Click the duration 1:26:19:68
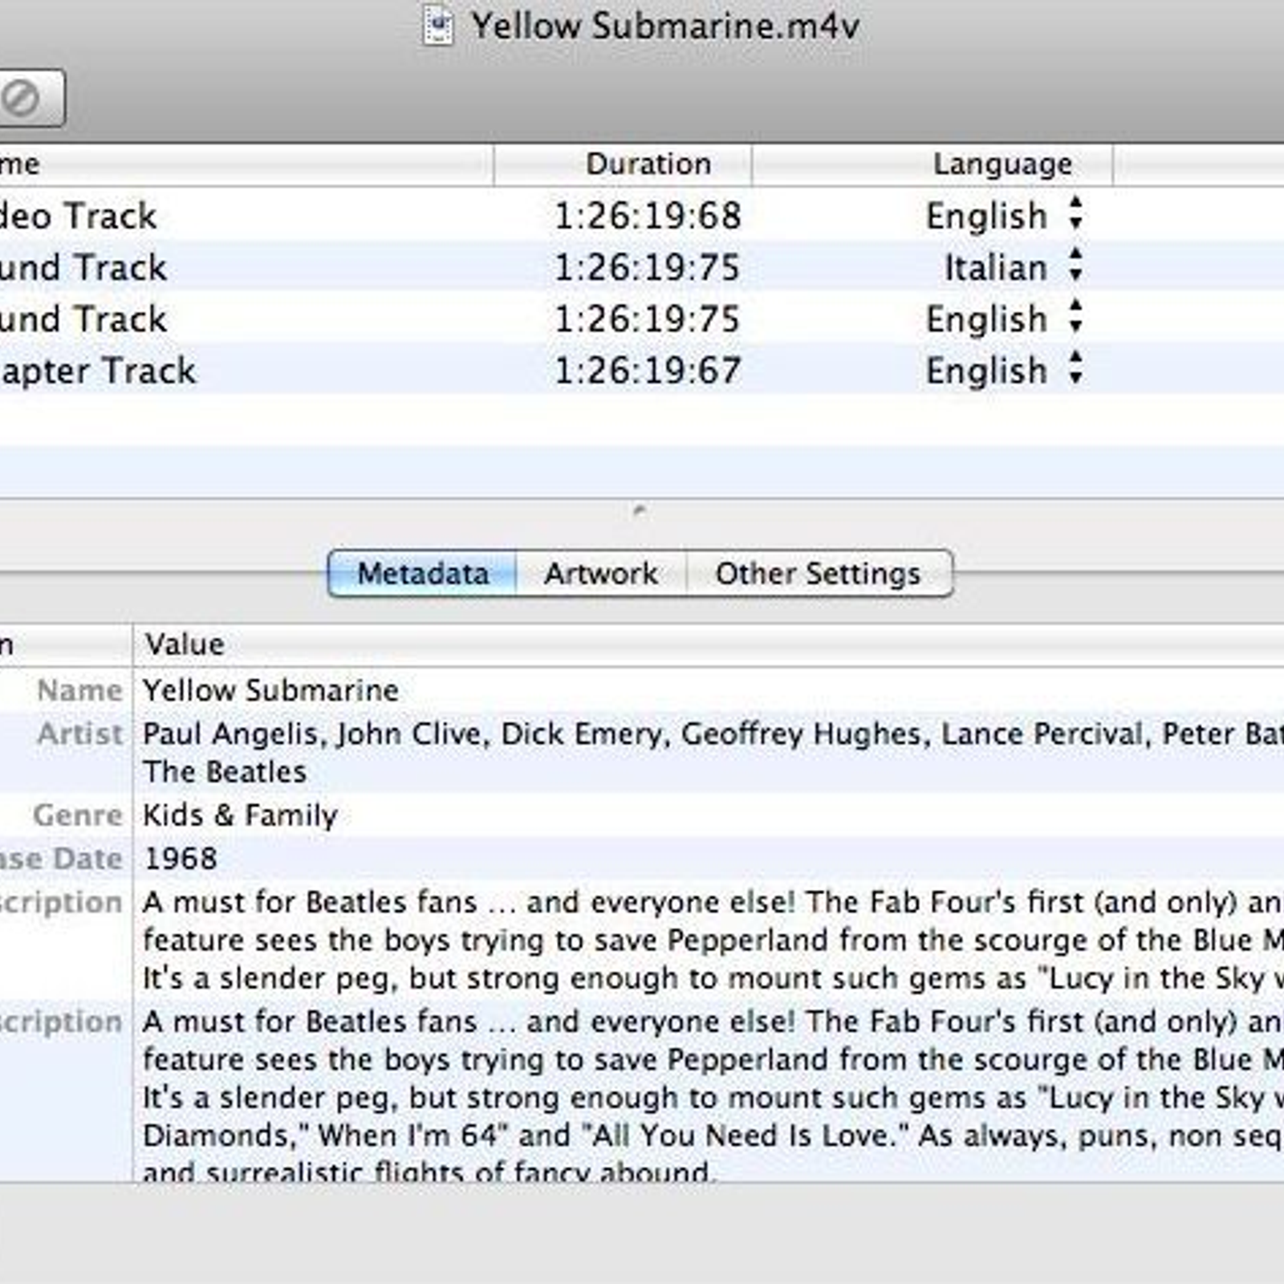 (648, 216)
